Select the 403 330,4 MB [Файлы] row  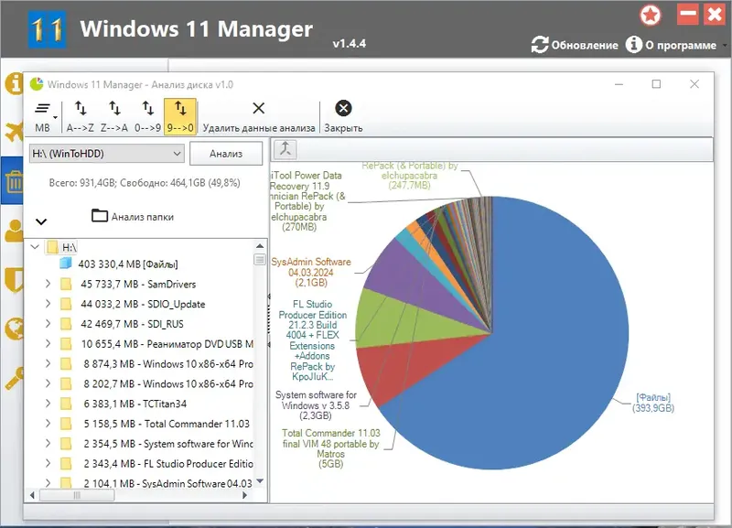128,264
